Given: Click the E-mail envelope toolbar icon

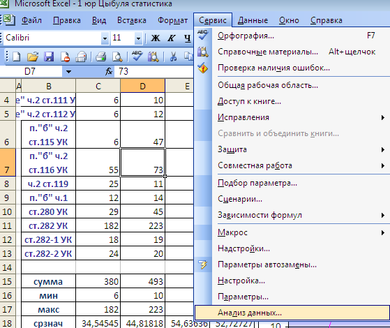Looking at the screenshot, I should [81, 57].
